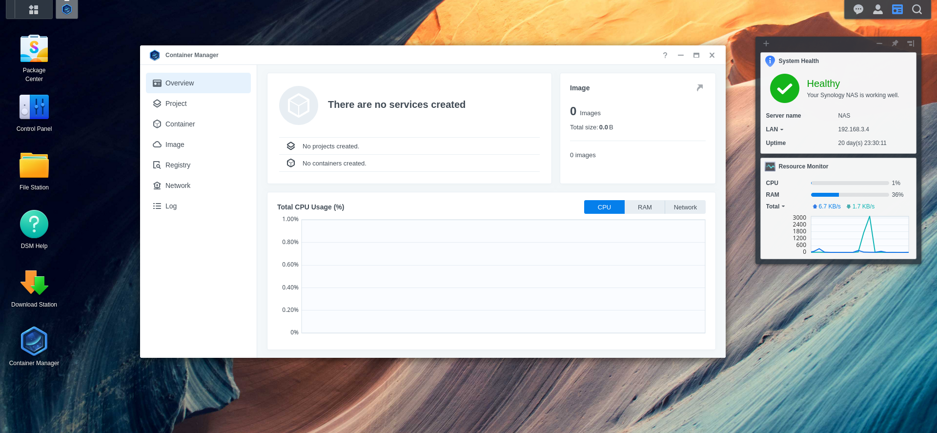Add a widget with plus button
The height and width of the screenshot is (433, 937).
(766, 43)
